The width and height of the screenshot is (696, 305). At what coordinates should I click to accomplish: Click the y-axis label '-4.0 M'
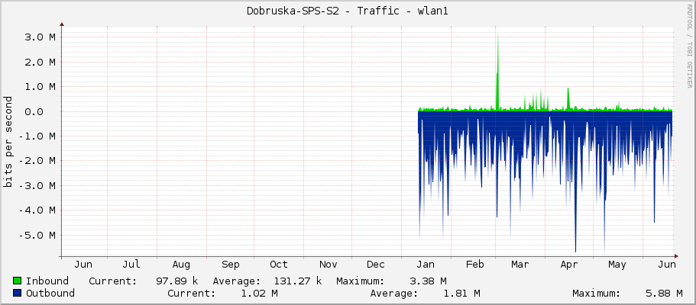click(x=37, y=210)
